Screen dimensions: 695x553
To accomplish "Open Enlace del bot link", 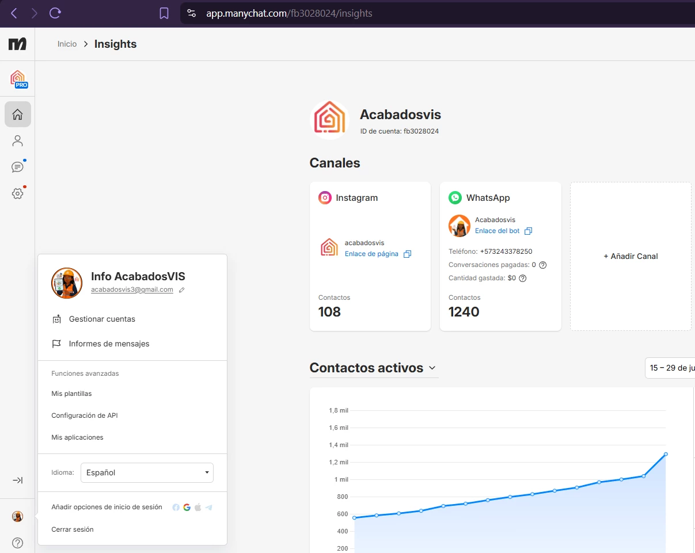I will (x=497, y=231).
